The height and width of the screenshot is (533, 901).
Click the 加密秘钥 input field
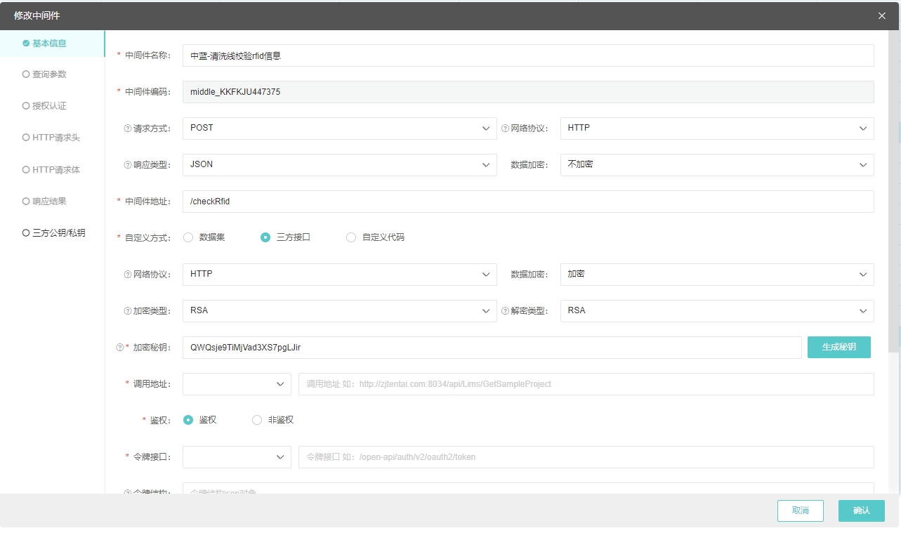click(492, 348)
